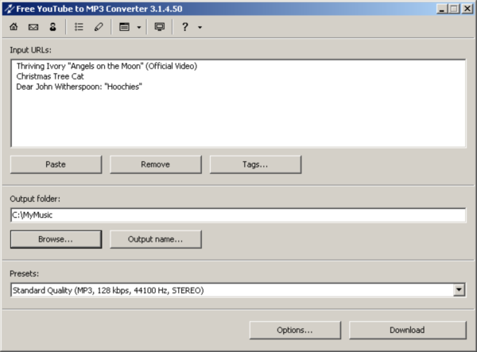477x352 pixels.
Task: Select the Dear John Witherspoon: "Hoochies" entry
Action: (x=79, y=87)
